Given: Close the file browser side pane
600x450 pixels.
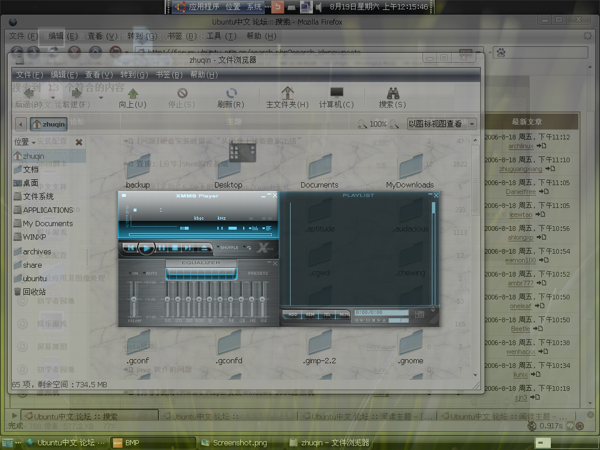Looking at the screenshot, I should click(x=79, y=142).
